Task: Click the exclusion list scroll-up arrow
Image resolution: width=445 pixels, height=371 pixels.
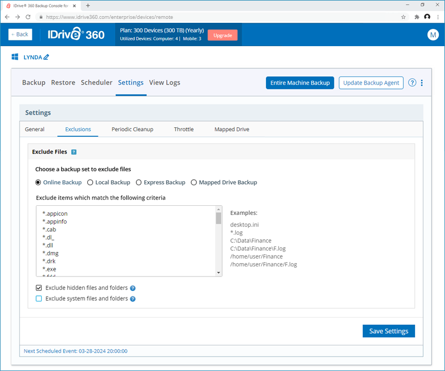Action: pyautogui.click(x=218, y=210)
